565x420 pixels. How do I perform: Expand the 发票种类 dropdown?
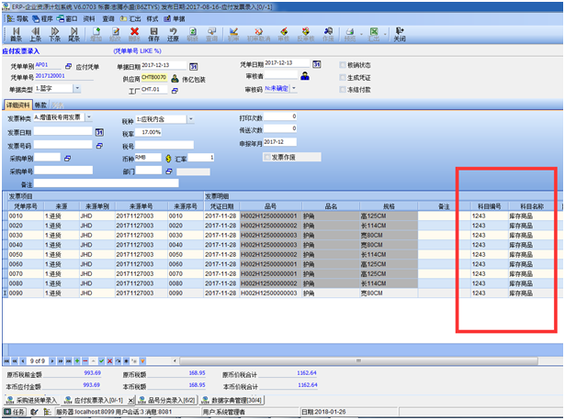(88, 118)
